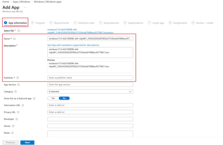This screenshot has width=223, height=145.
Task: Open the ellipsis menu beside Add App
Action: click(25, 7)
